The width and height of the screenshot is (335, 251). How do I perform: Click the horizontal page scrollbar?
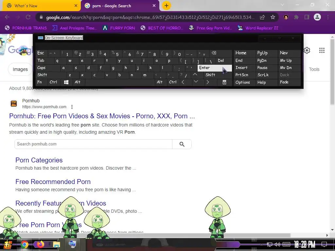click(x=145, y=235)
